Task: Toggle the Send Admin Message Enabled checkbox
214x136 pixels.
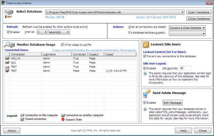Action: pyautogui.click(x=144, y=103)
